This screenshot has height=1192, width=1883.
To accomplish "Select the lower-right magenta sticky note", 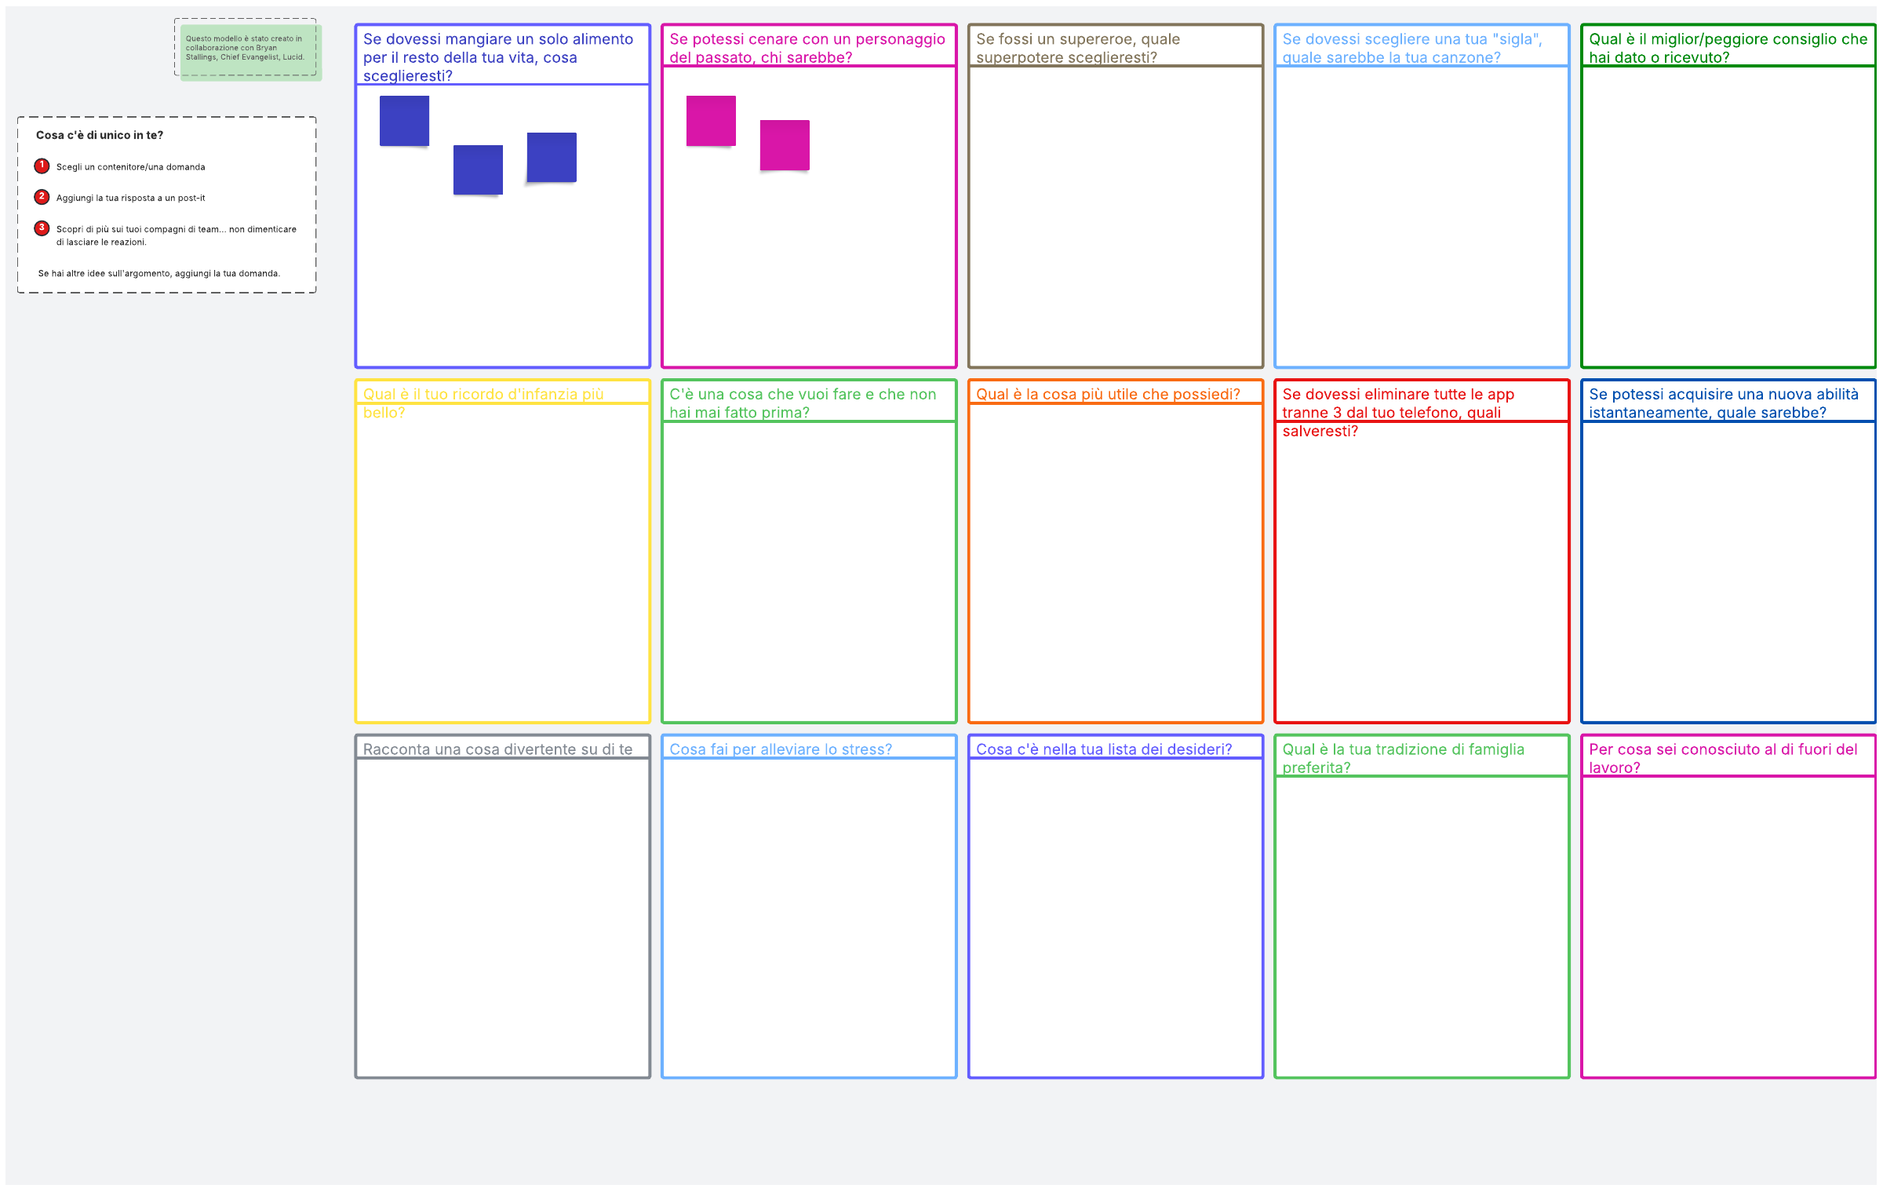I will point(785,145).
